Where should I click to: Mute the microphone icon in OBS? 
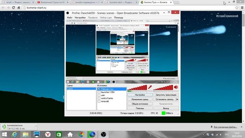(x=150, y=87)
